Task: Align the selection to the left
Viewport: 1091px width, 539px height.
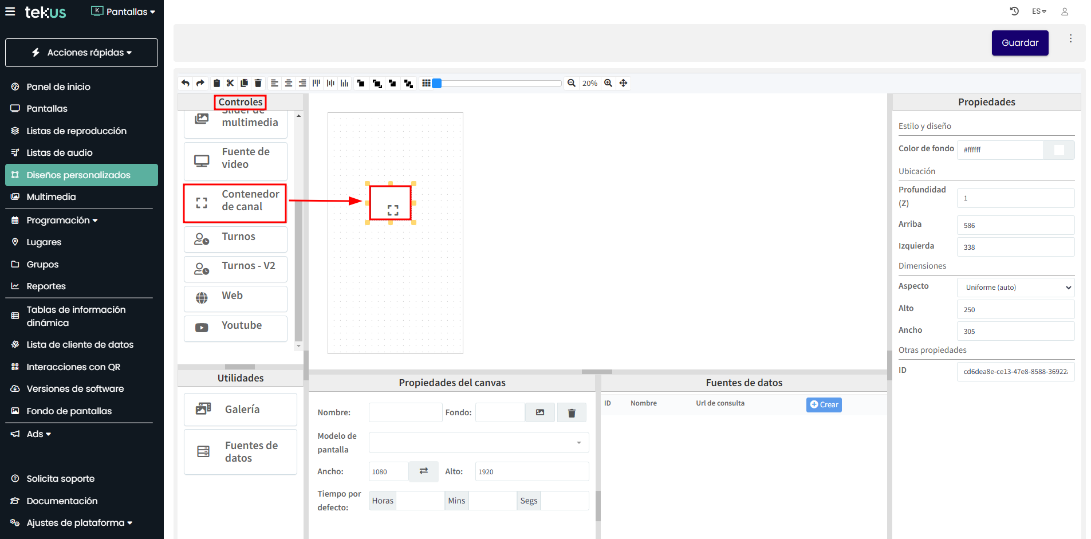Action: (x=274, y=83)
